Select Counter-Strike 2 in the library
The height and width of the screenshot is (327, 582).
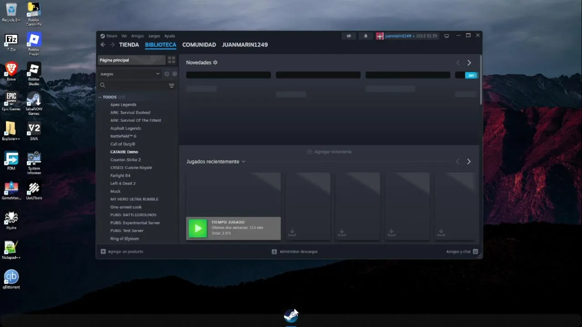125,160
